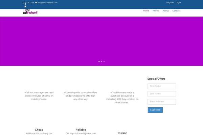Click the Cheap heading
The width and height of the screenshot is (203, 135).
[39, 130]
